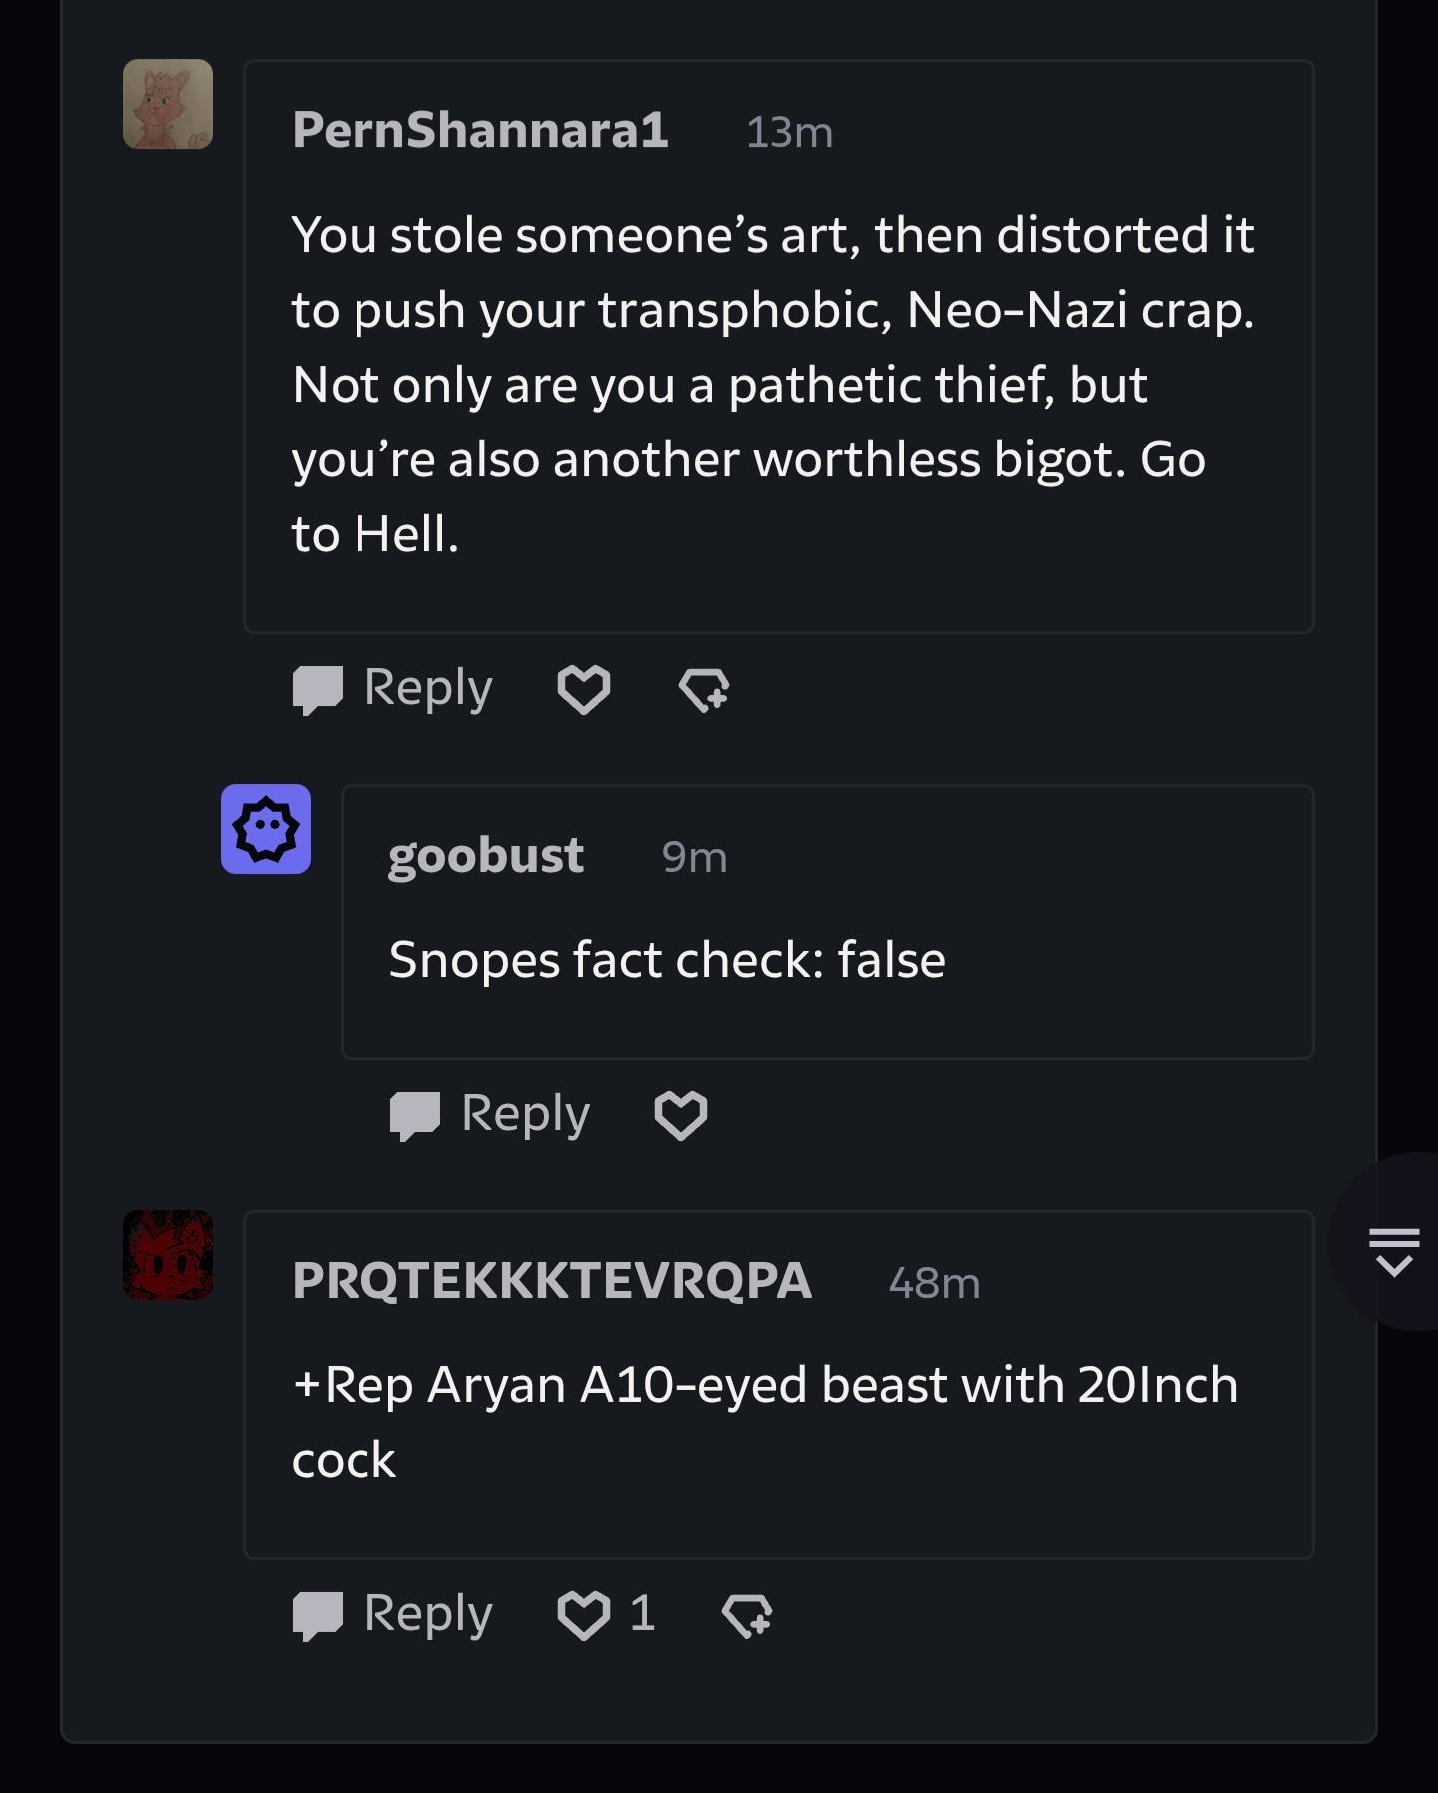Toggle the heart on PRQTEKKKTEVRQPA's comment
Image resolution: width=1438 pixels, height=1793 pixels.
point(583,1614)
